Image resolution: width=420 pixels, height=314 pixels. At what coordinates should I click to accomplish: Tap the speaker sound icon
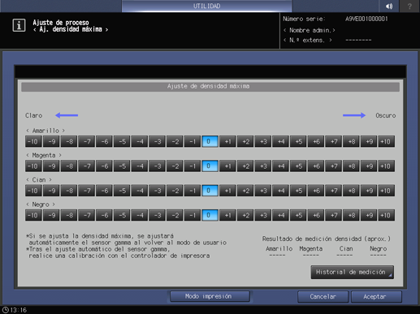click(389, 6)
